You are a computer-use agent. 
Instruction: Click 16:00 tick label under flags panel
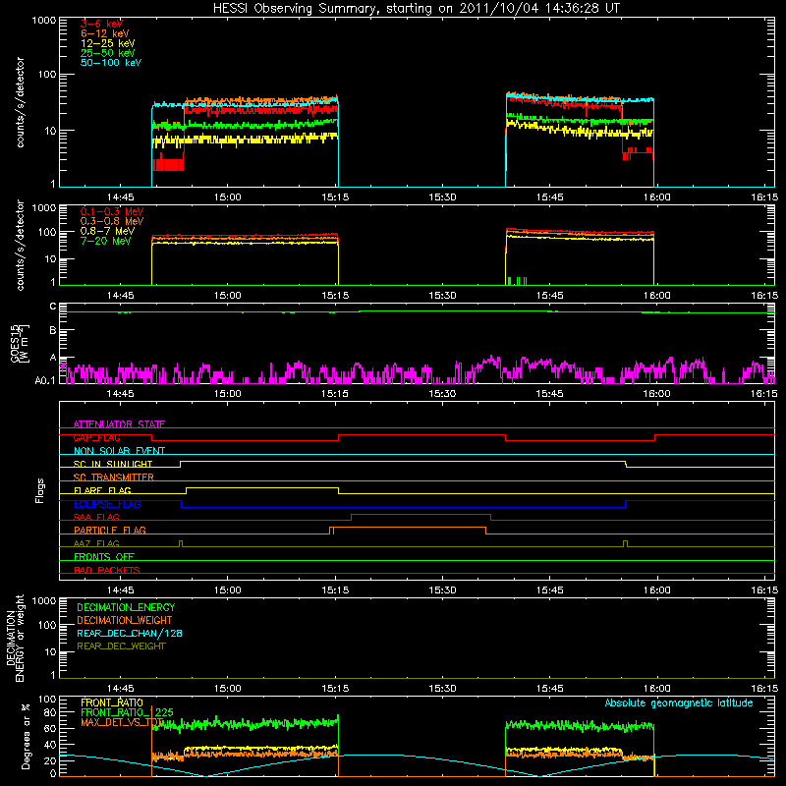pos(657,590)
